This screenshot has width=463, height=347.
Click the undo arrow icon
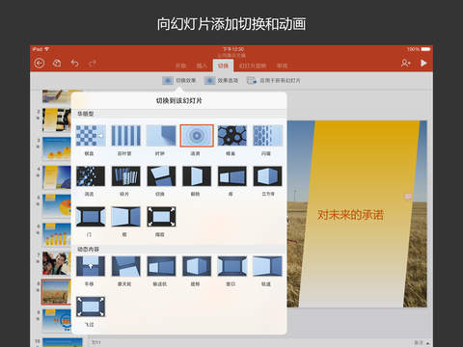[x=74, y=64]
